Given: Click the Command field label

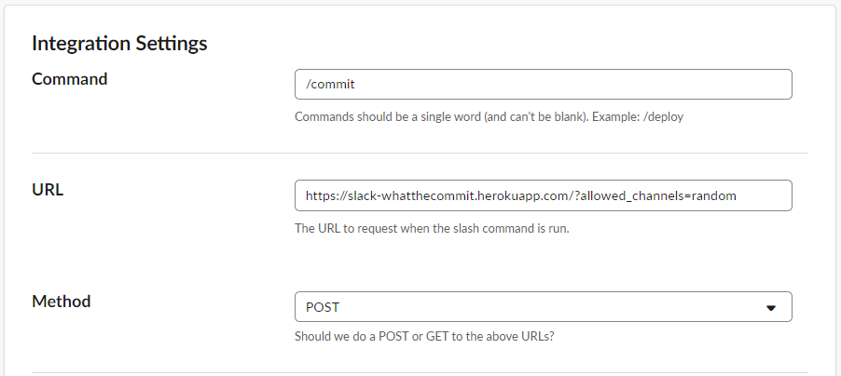Looking at the screenshot, I should click(x=70, y=79).
